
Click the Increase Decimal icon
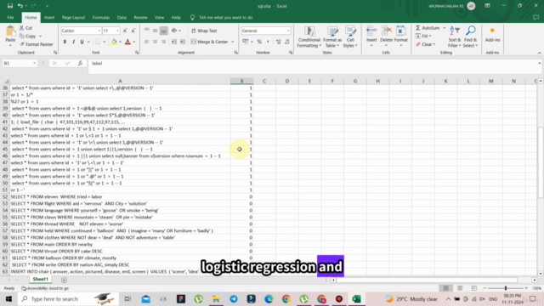click(278, 42)
